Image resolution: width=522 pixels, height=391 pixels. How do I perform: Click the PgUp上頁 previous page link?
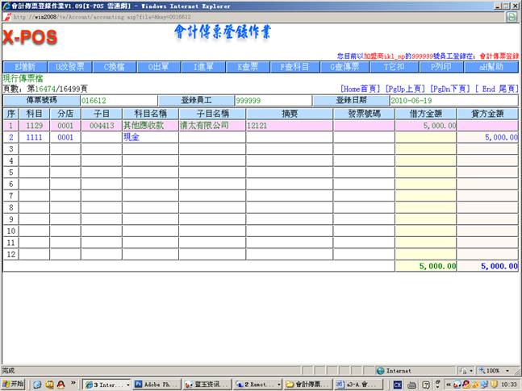tap(405, 88)
